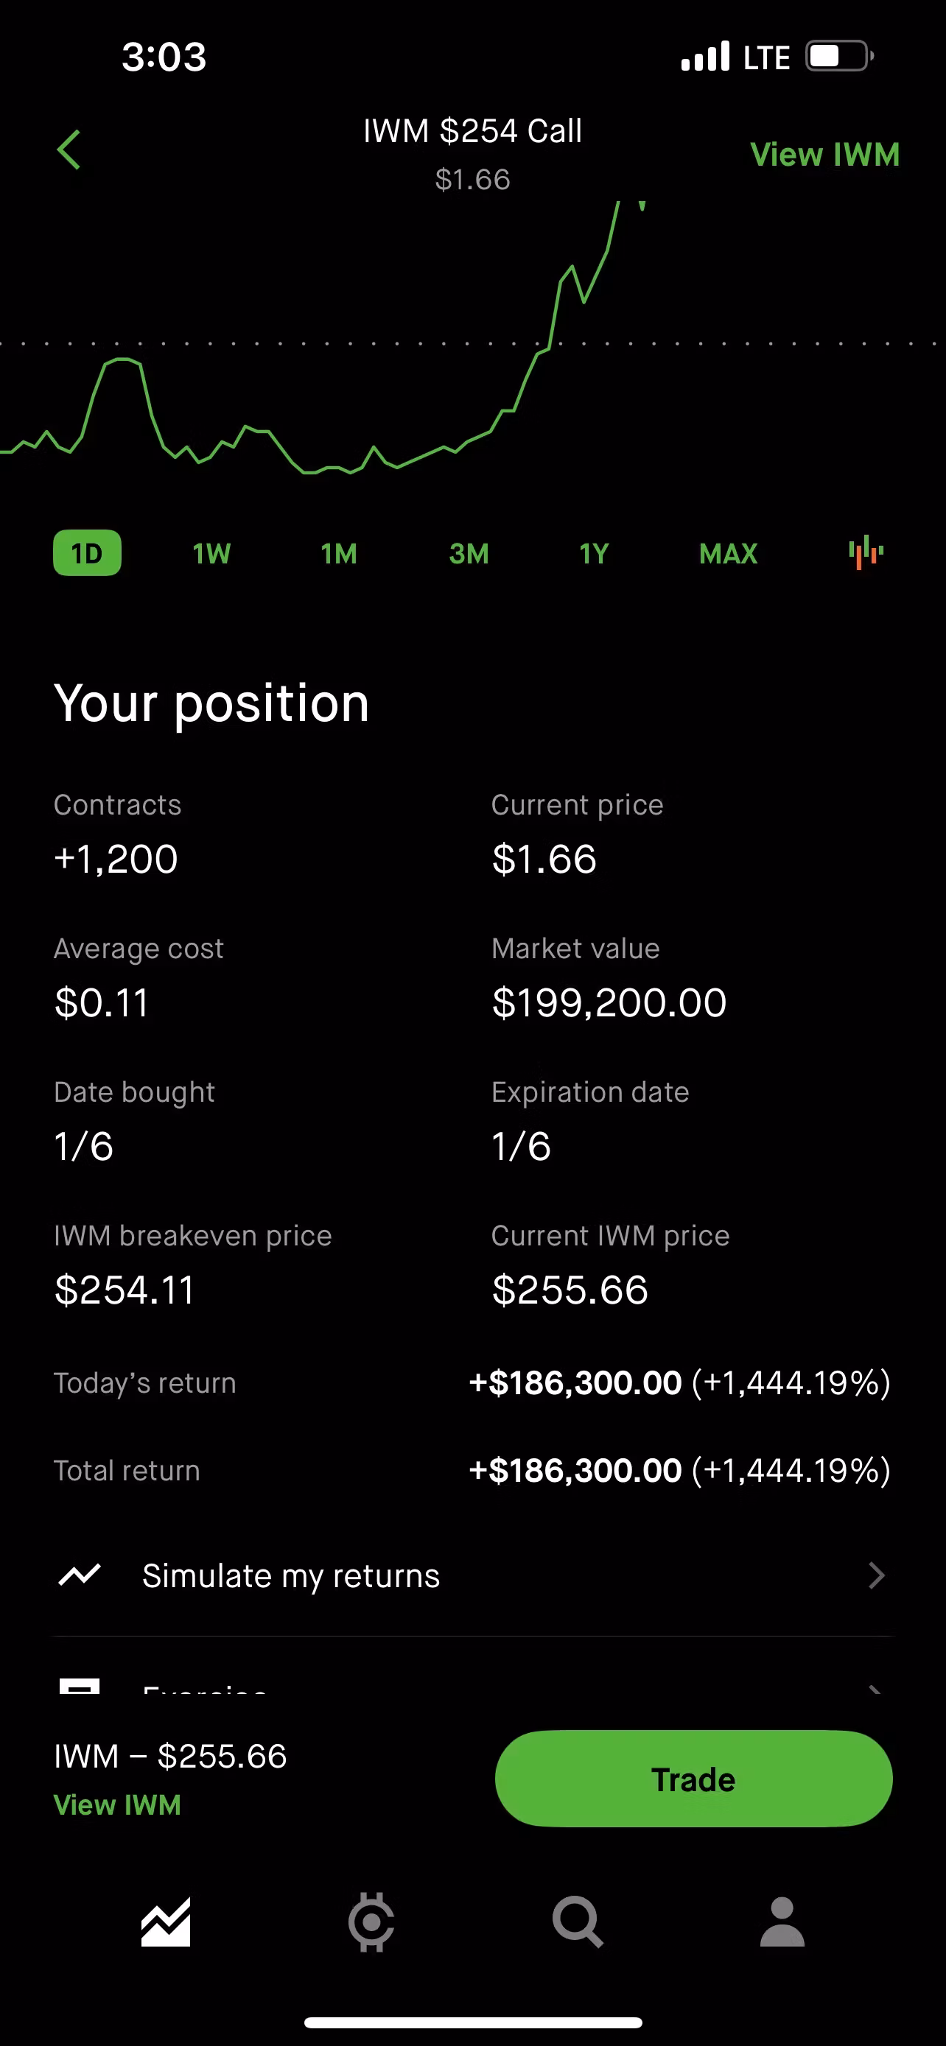Open the account profile tab
This screenshot has height=2046, width=946.
click(x=782, y=1922)
